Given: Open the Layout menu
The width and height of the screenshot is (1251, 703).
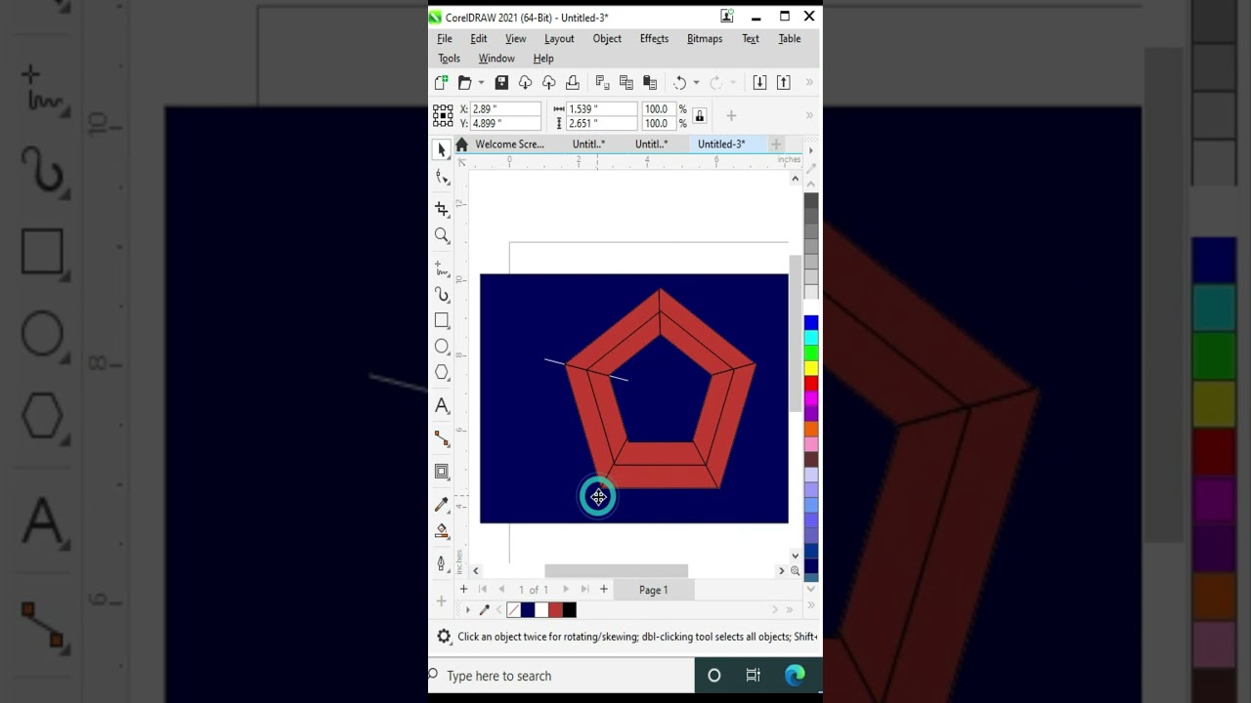Looking at the screenshot, I should pyautogui.click(x=559, y=39).
